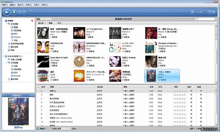Click the start button next to the playlist dropdown
The image size is (220, 132).
tap(74, 129)
